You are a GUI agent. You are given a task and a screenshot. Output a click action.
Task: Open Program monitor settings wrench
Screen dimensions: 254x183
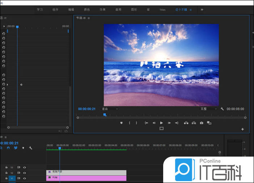pyautogui.click(x=222, y=109)
